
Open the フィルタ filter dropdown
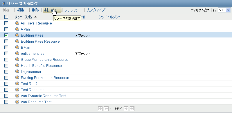206,10
